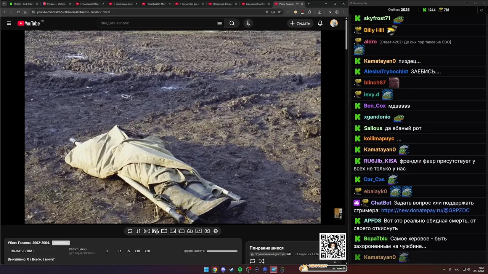488x274 pixels.
Task: Open the Chrome three-dot menu
Action: 344,12
